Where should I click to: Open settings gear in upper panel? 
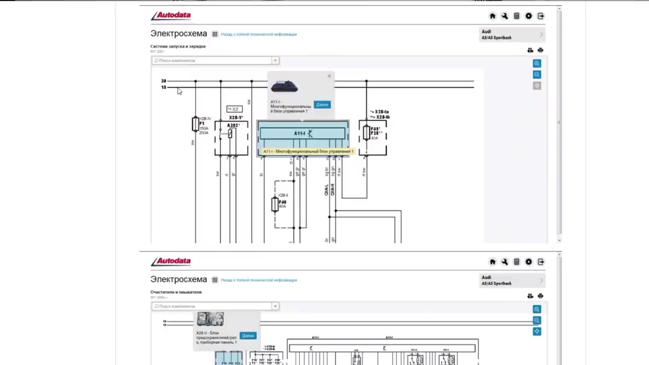(x=529, y=16)
